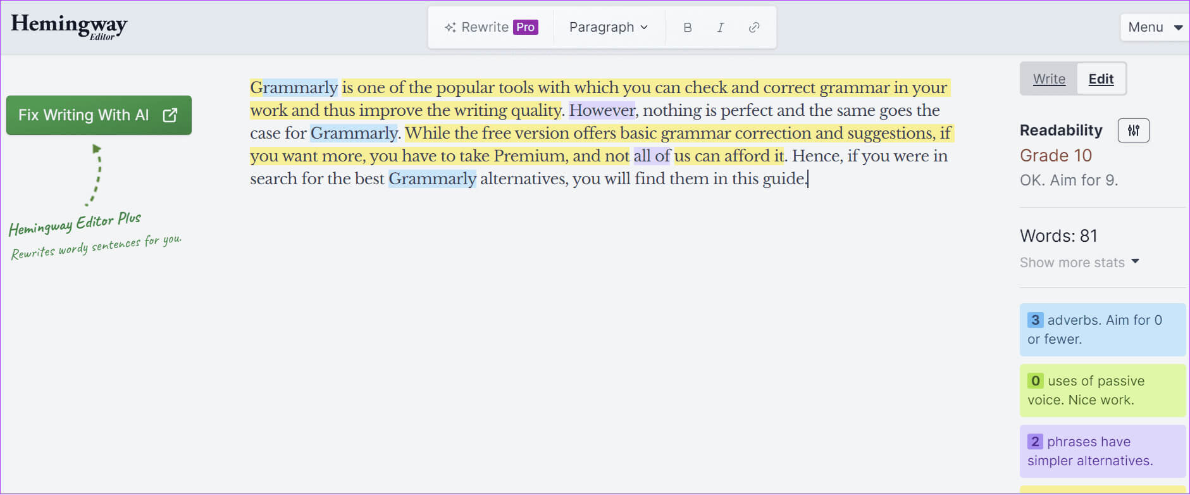Click "Rewrites wordy sentences for you." text
This screenshot has width=1190, height=495.
pyautogui.click(x=96, y=247)
